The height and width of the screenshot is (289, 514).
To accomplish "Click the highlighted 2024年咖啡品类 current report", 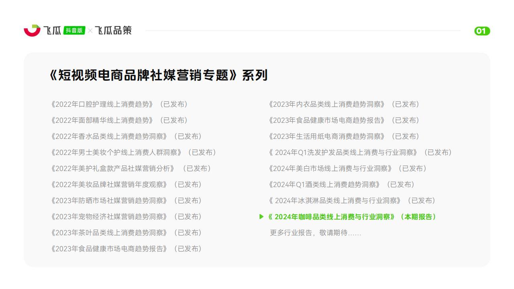I will coord(352,217).
